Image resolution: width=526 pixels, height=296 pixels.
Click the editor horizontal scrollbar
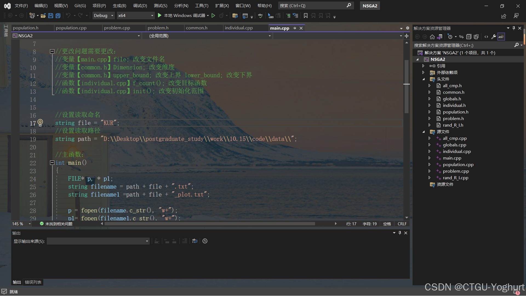click(210, 224)
